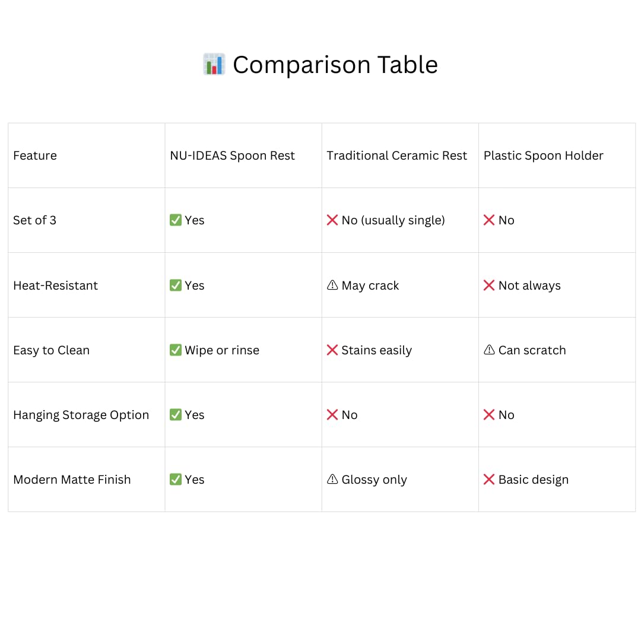
Task: Select the 'Hanging Storage Option' row label
Action: click(x=81, y=415)
